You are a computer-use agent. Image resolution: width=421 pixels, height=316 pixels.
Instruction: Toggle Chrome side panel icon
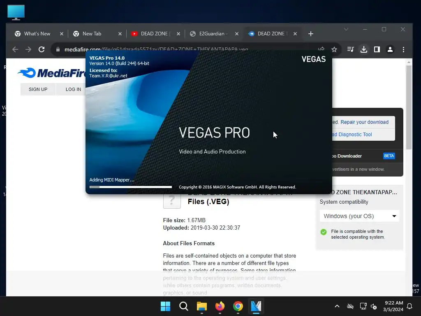[377, 49]
